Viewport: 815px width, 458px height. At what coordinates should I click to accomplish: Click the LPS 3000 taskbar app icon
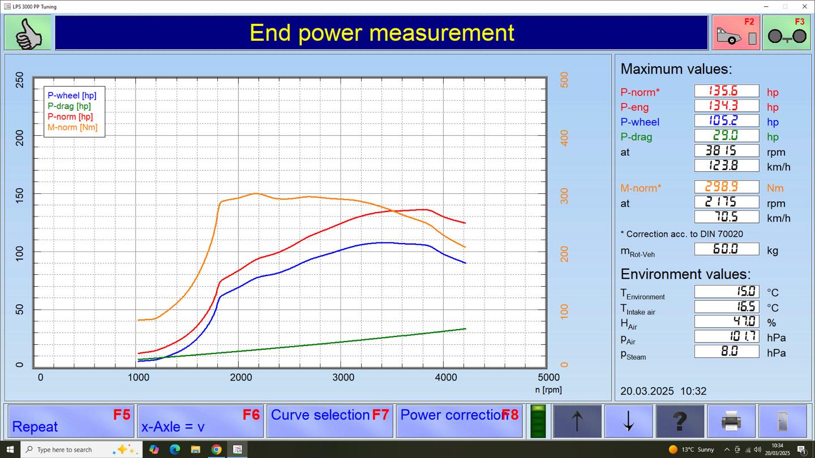[238, 450]
